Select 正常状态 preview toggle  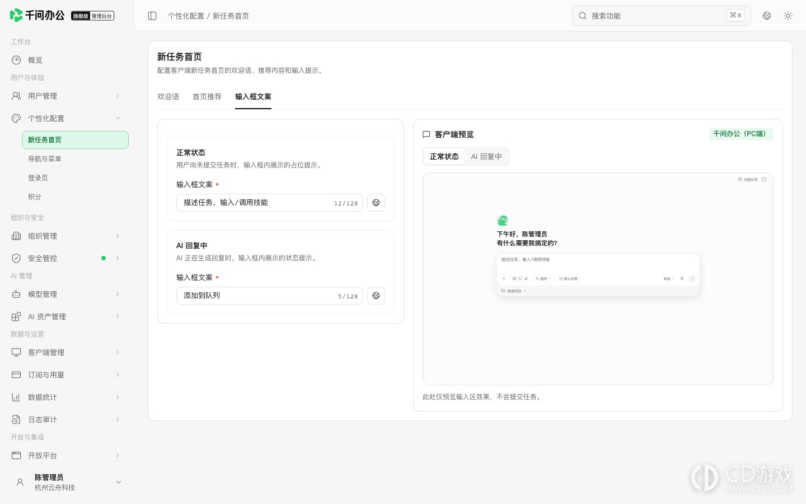tap(444, 157)
